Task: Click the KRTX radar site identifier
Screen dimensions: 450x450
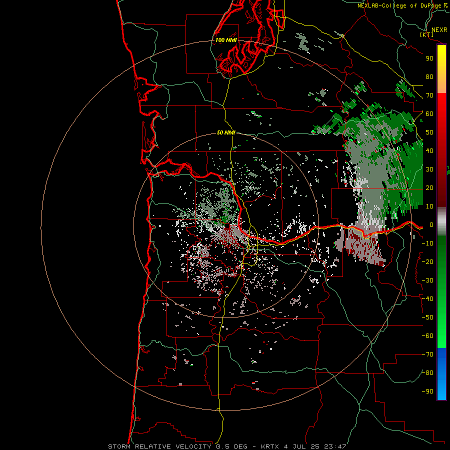Action: click(270, 446)
